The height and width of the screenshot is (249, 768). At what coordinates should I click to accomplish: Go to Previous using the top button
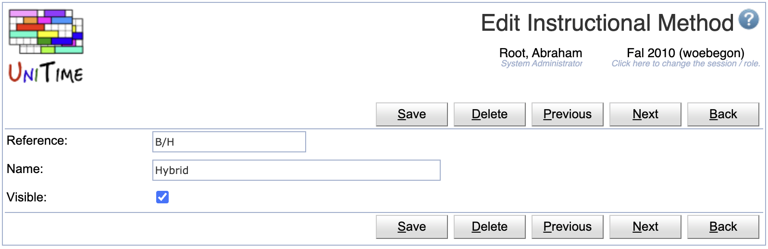(568, 114)
